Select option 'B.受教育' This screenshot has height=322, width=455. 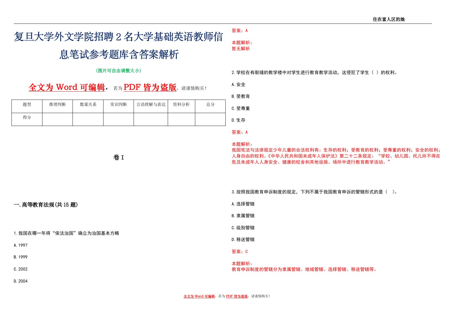tap(241, 96)
